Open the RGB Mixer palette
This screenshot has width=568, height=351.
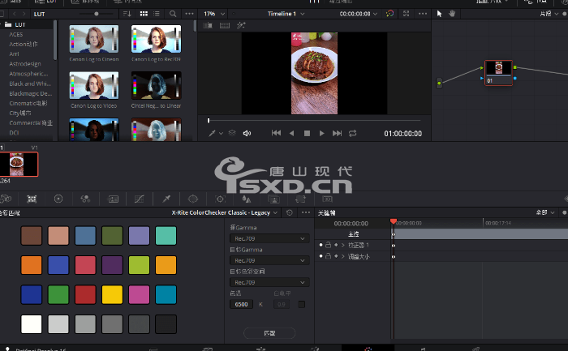click(x=85, y=199)
